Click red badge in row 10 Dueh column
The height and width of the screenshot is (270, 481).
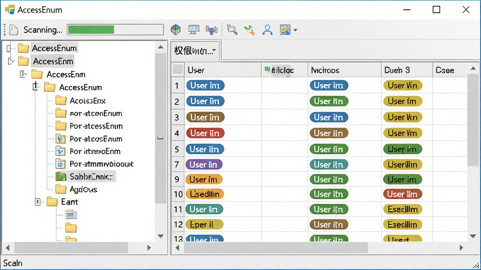pyautogui.click(x=403, y=194)
